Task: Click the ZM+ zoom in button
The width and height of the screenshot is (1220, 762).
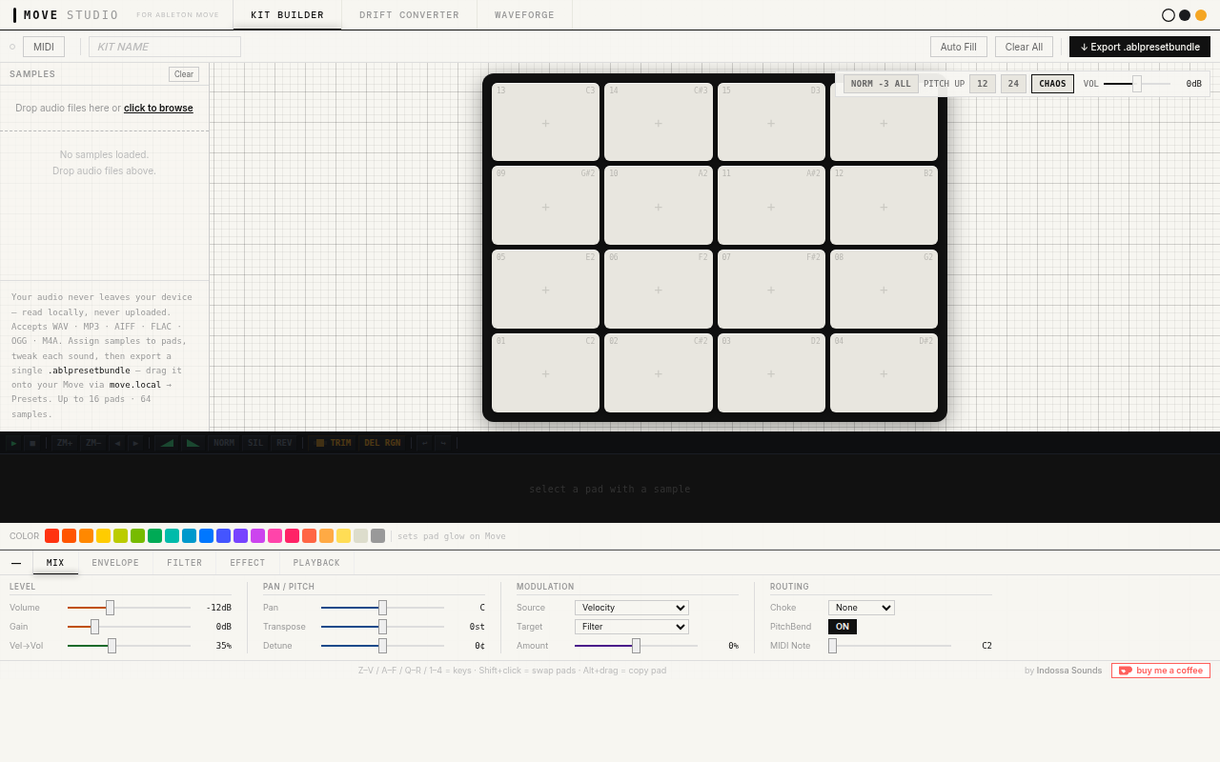Action: point(65,443)
